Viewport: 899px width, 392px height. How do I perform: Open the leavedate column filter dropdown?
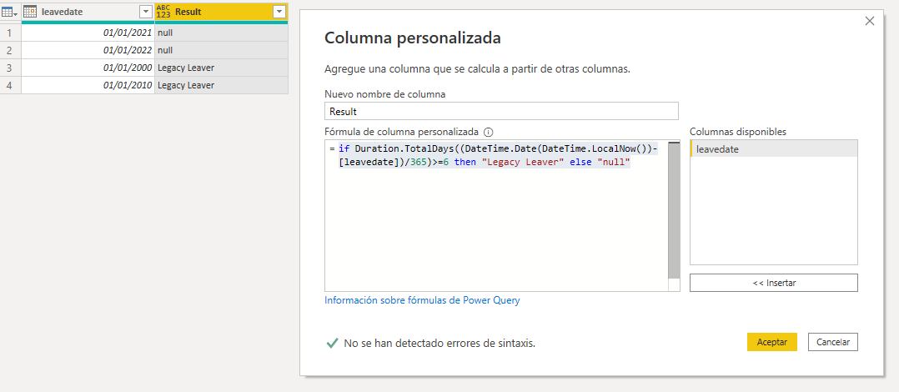pos(146,12)
